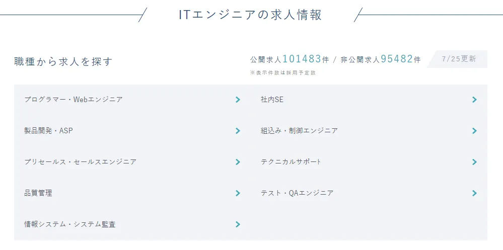Click chevron arrow beside 品質管理
This screenshot has height=250, width=503.
[238, 193]
